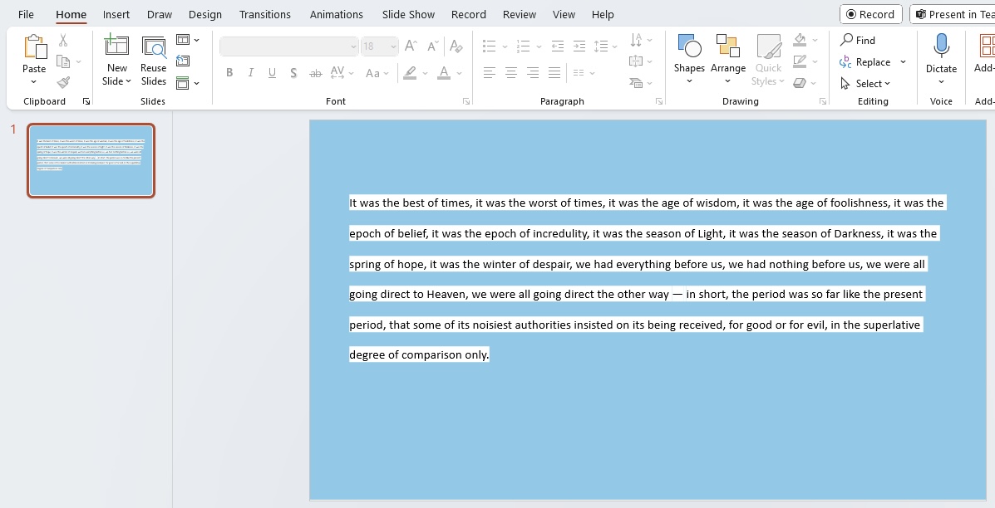Click Present in Teams button
Image resolution: width=995 pixels, height=508 pixels.
click(953, 14)
